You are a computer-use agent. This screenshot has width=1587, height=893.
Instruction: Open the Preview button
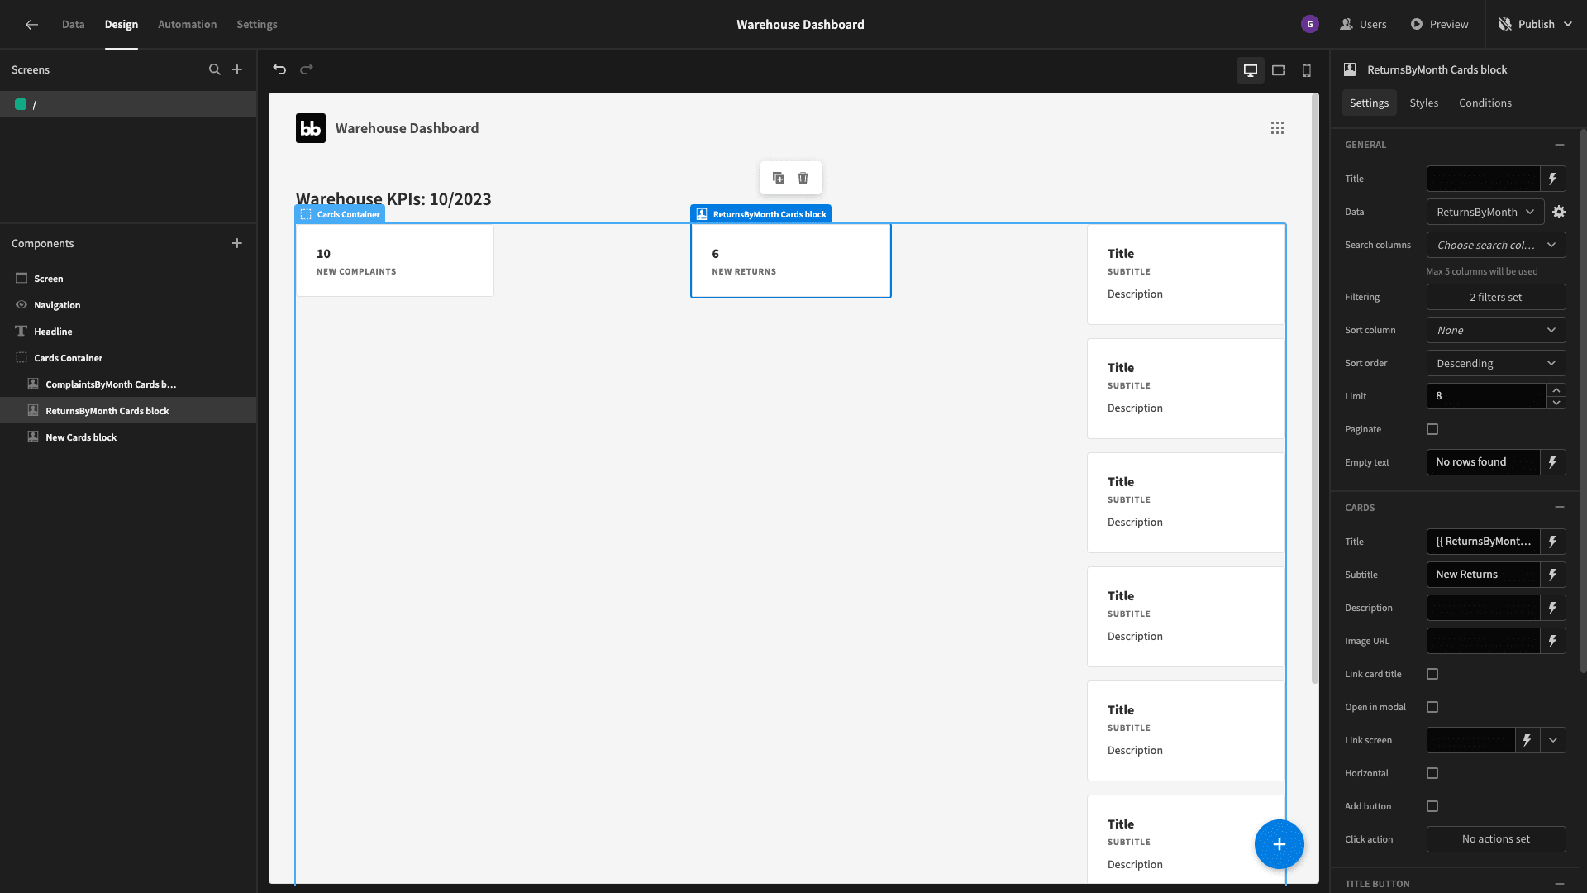point(1439,25)
